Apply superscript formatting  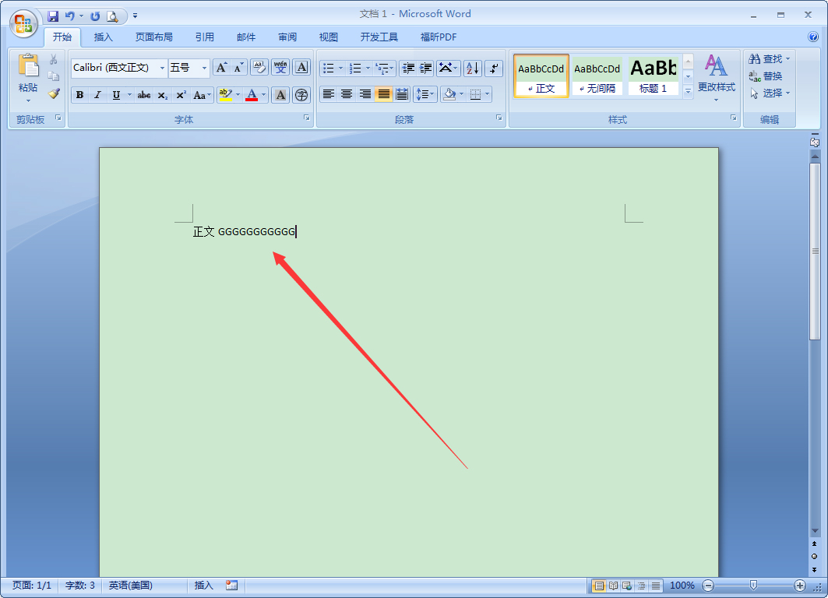[181, 94]
